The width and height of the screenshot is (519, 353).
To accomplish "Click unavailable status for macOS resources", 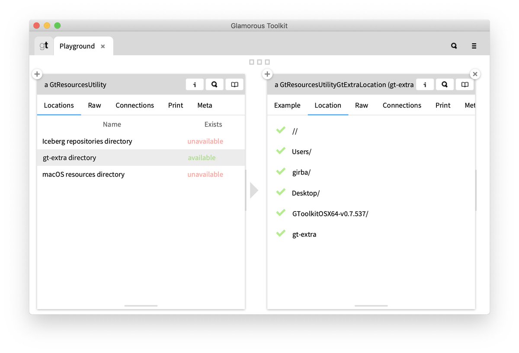I will (205, 175).
